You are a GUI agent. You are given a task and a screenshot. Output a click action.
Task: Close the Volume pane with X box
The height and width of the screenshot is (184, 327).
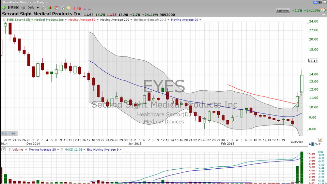[x=4, y=149]
